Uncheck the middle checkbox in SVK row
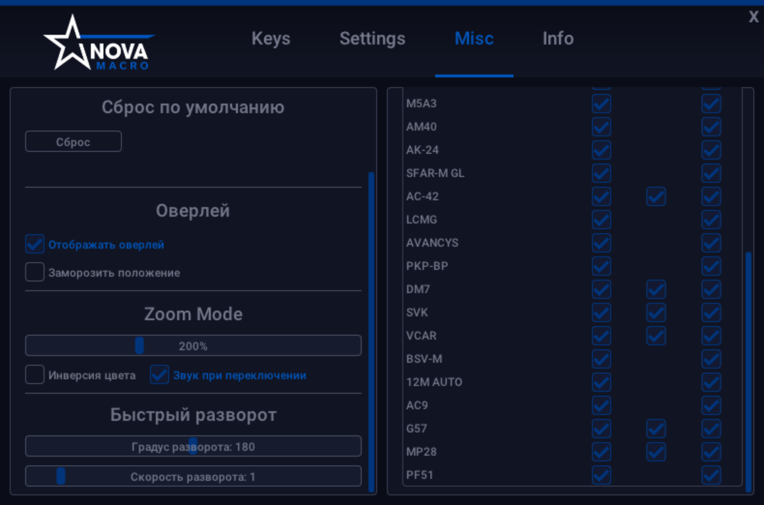Viewport: 764px width, 505px height. pos(656,312)
